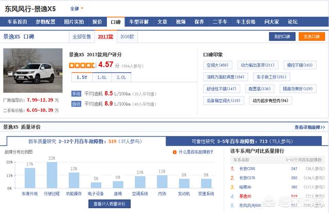Click the 空调系统 chart label
Viewport: 329px width, 213px height.
click(140, 193)
